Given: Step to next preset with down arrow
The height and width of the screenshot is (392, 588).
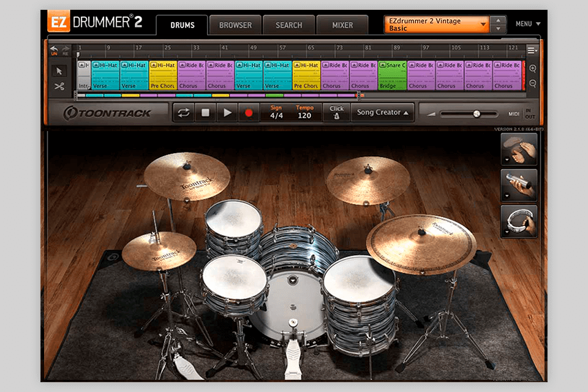Looking at the screenshot, I should pos(499,29).
